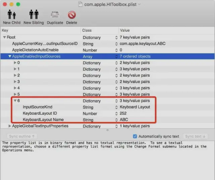Expand AppleGlobalTextInputProperties dictionary

[x=10, y=126]
